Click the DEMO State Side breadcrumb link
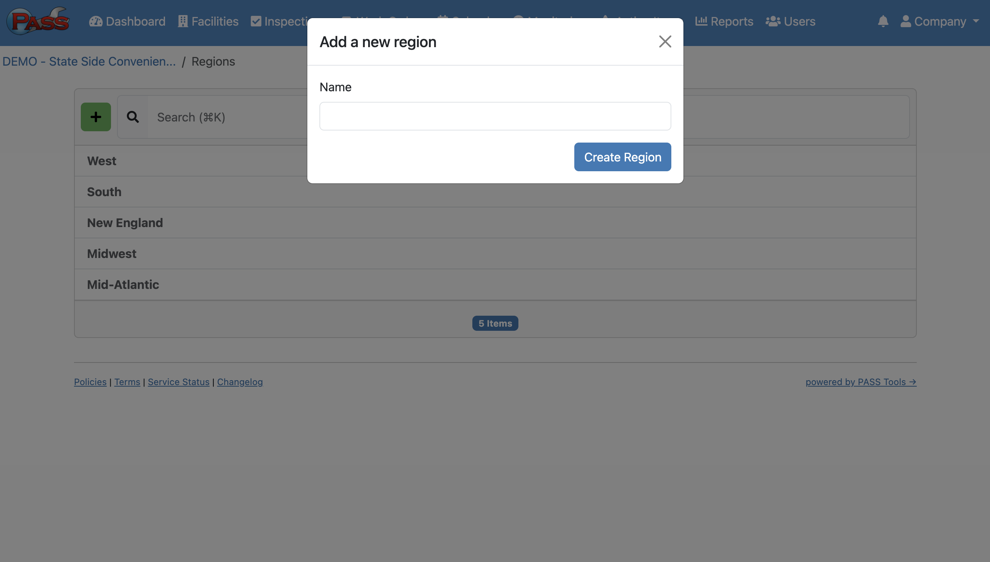The width and height of the screenshot is (990, 562). pos(89,61)
